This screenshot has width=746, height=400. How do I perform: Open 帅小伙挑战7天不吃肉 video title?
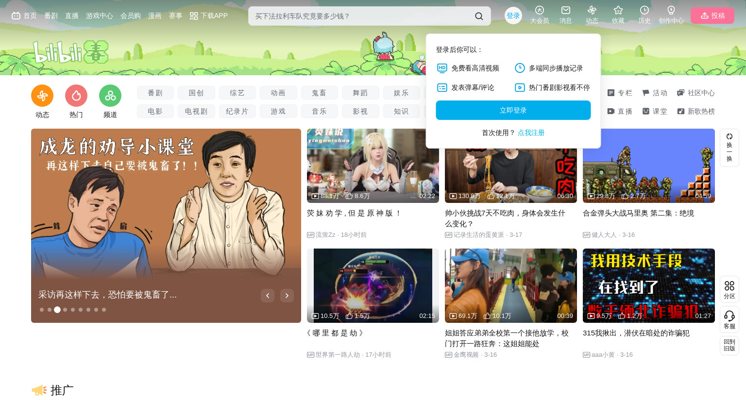coord(506,218)
